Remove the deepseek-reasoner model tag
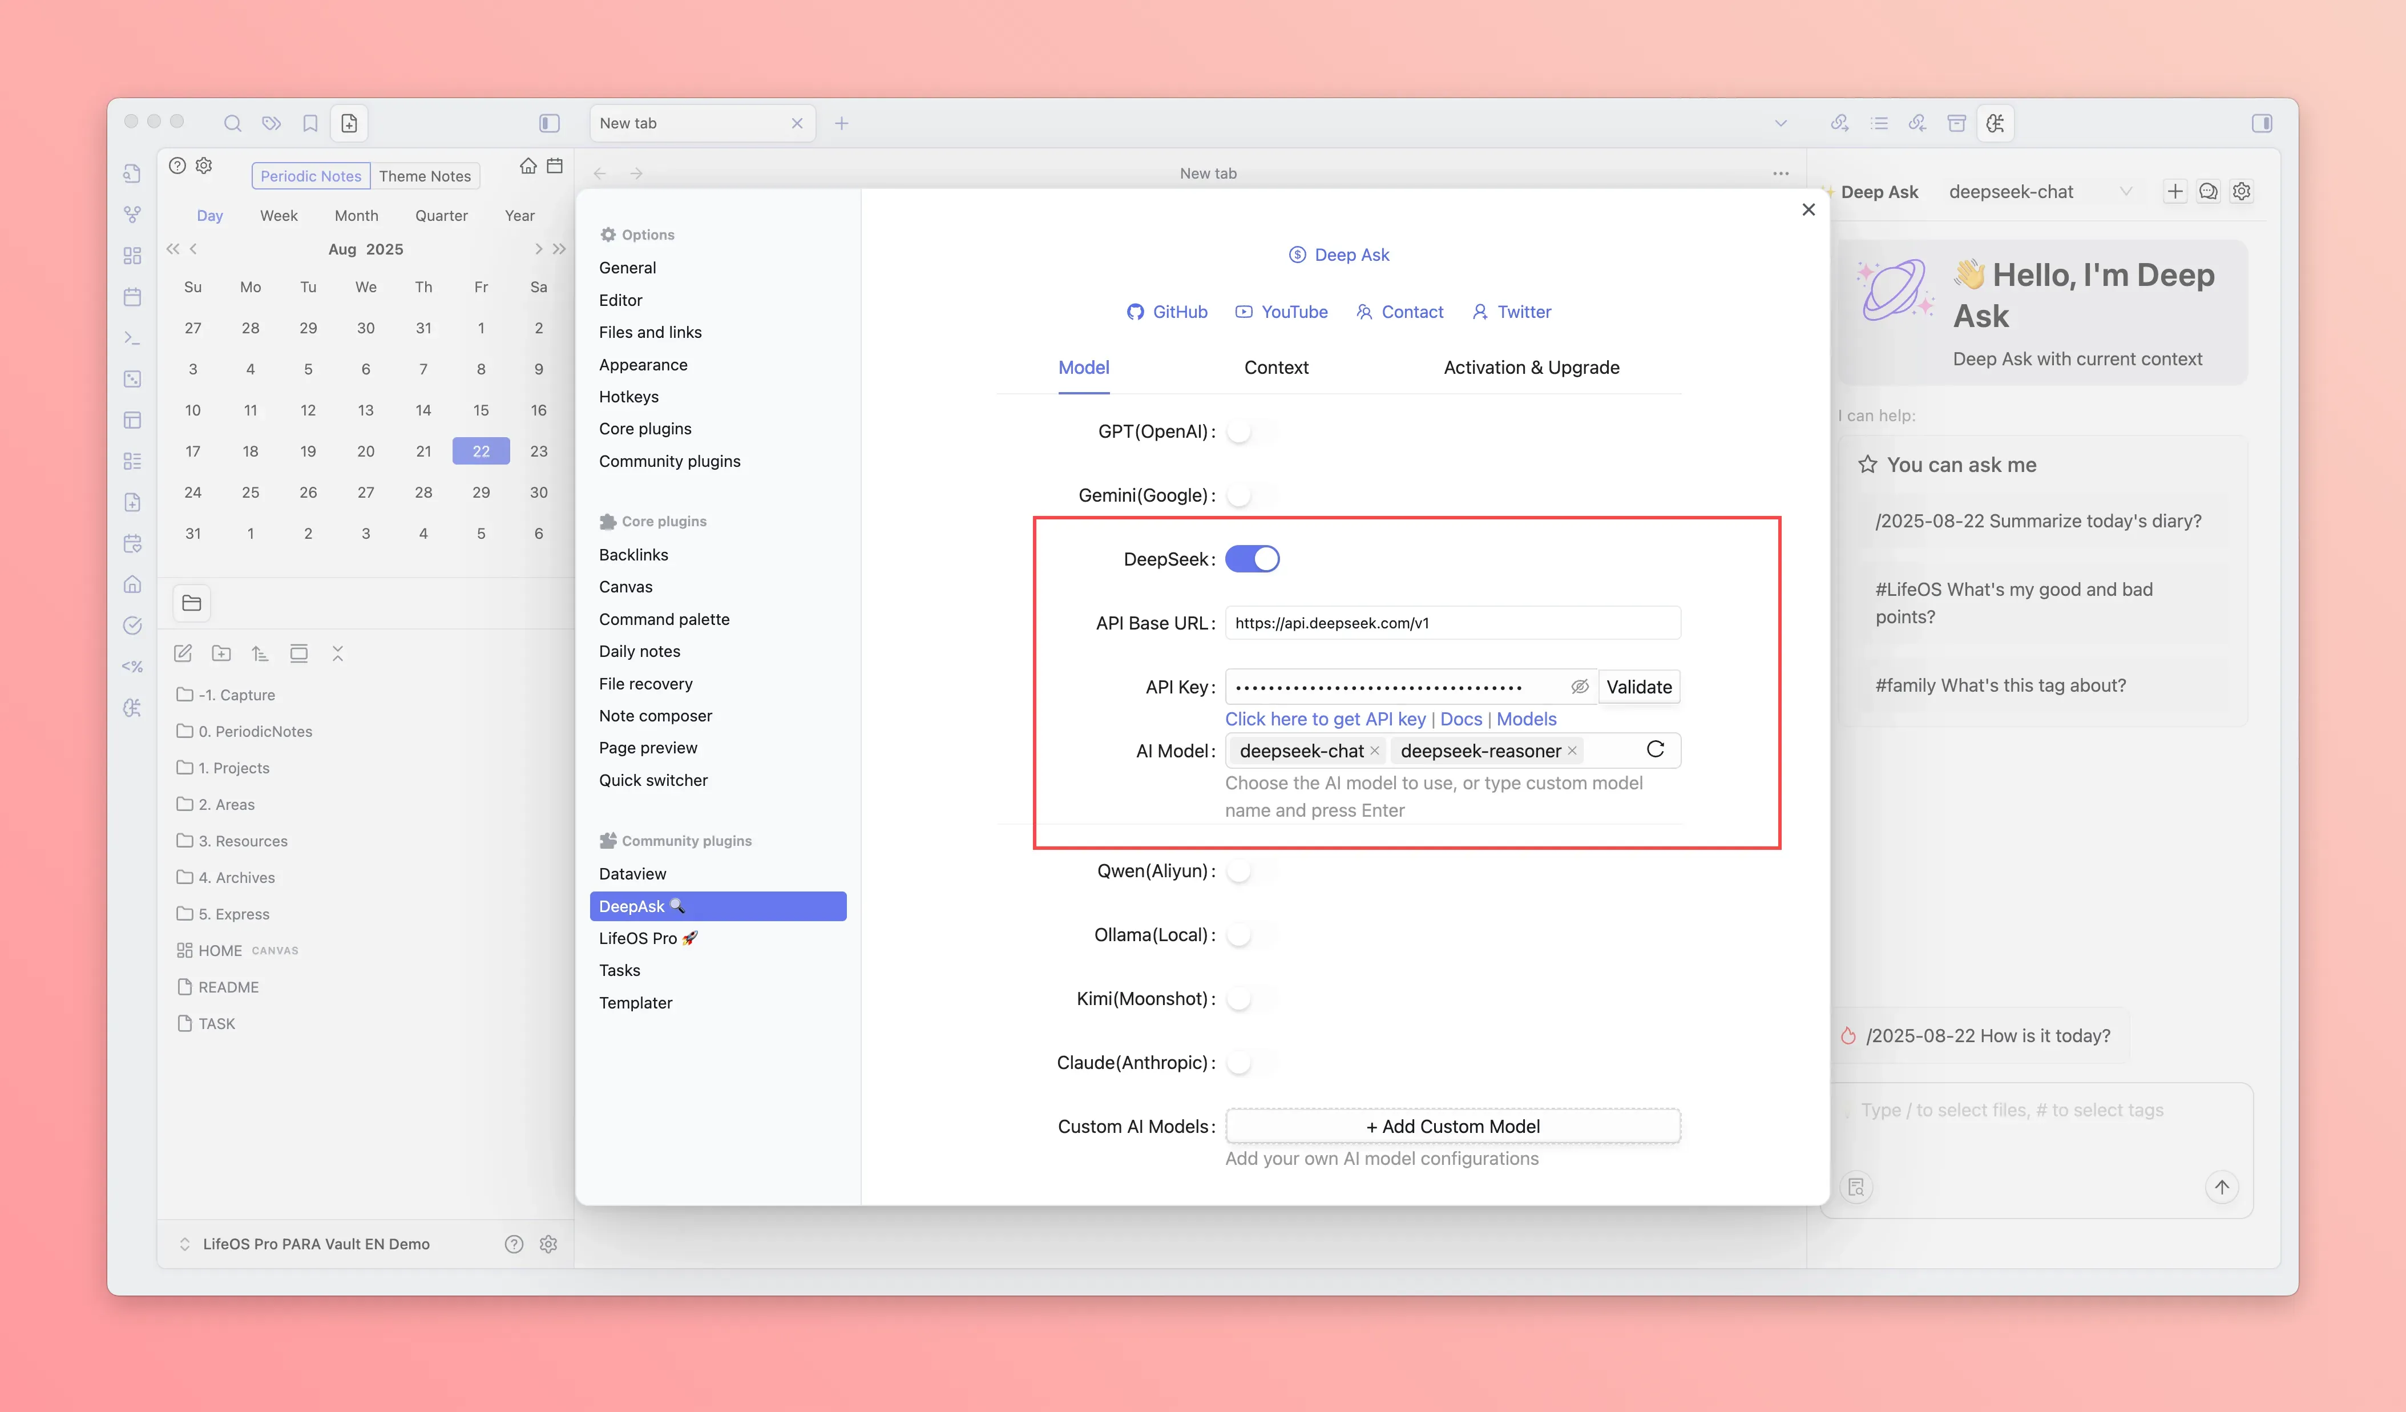This screenshot has width=2406, height=1412. 1572,751
